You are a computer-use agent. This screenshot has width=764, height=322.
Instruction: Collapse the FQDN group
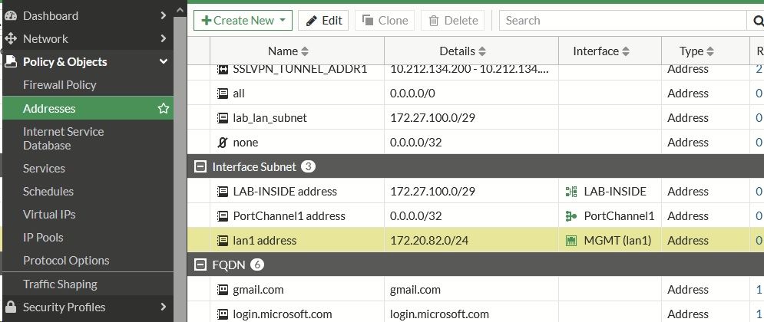coord(200,265)
